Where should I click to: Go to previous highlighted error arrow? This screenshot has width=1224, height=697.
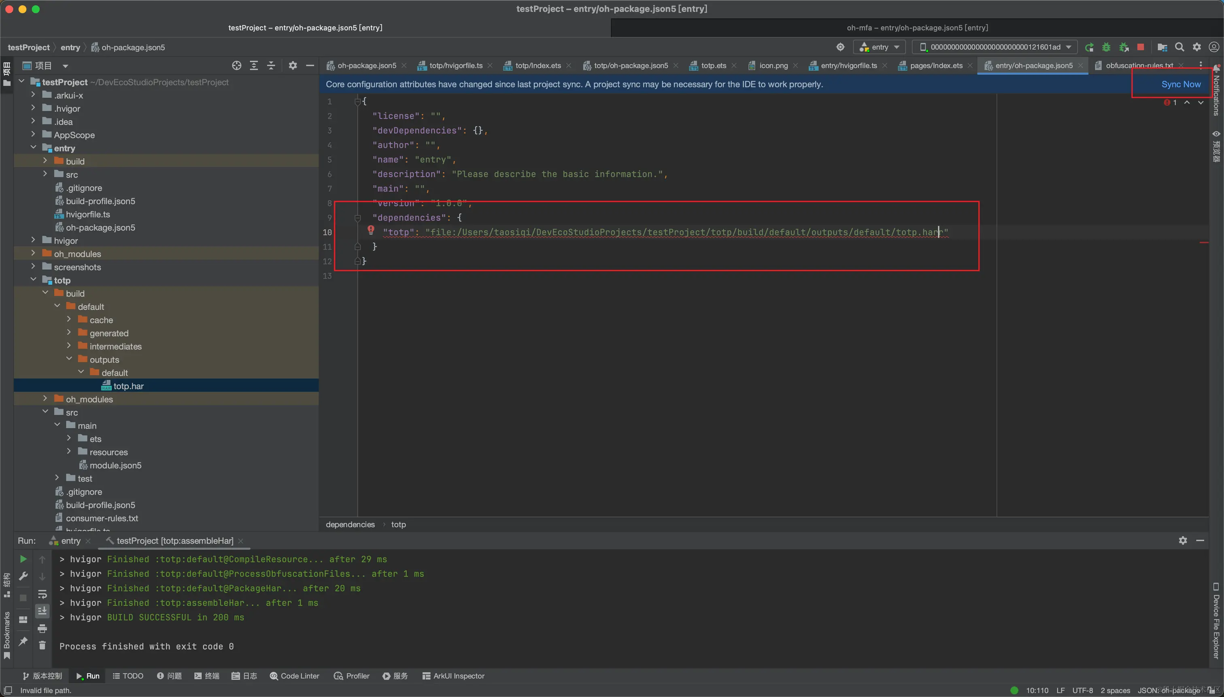(1187, 102)
